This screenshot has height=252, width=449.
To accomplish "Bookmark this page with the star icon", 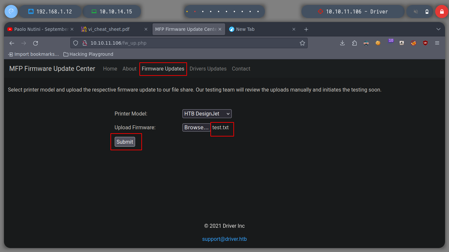I will point(302,43).
